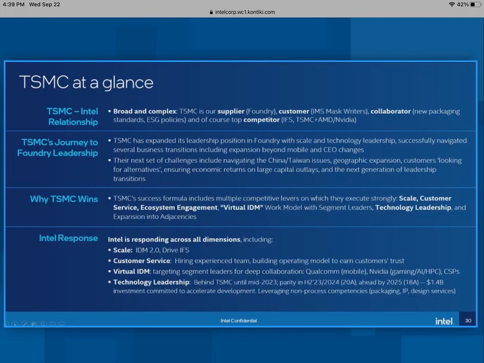Open the more options ellipsis in slide controls
This screenshot has width=484, height=363.
pyautogui.click(x=61, y=324)
